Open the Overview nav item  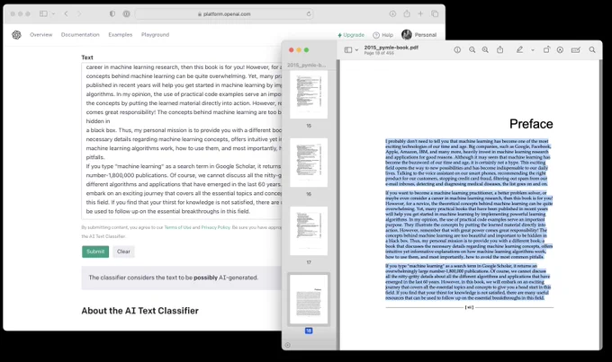(41, 35)
